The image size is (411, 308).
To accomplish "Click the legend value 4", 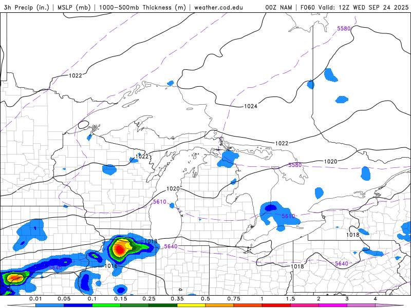I will 375,299.
